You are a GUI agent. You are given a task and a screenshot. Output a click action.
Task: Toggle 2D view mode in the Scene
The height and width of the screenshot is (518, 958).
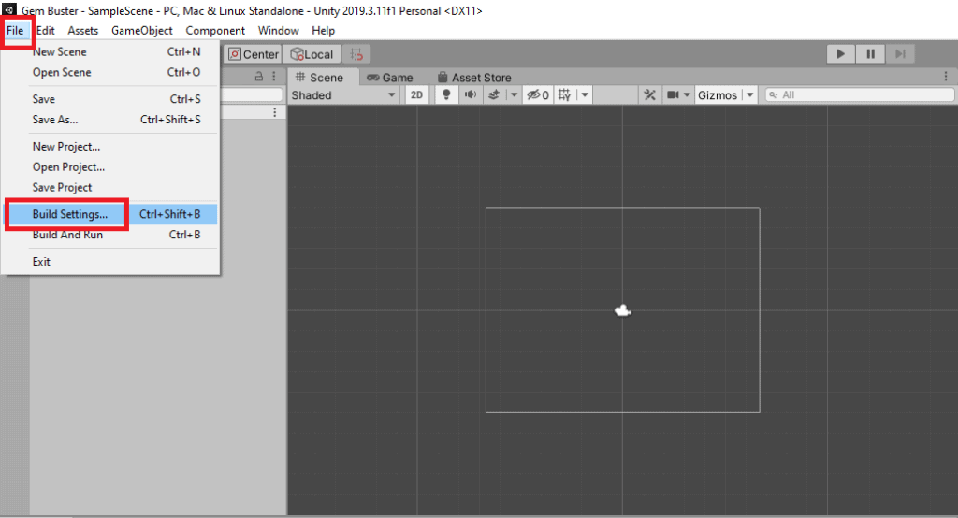[x=417, y=94]
